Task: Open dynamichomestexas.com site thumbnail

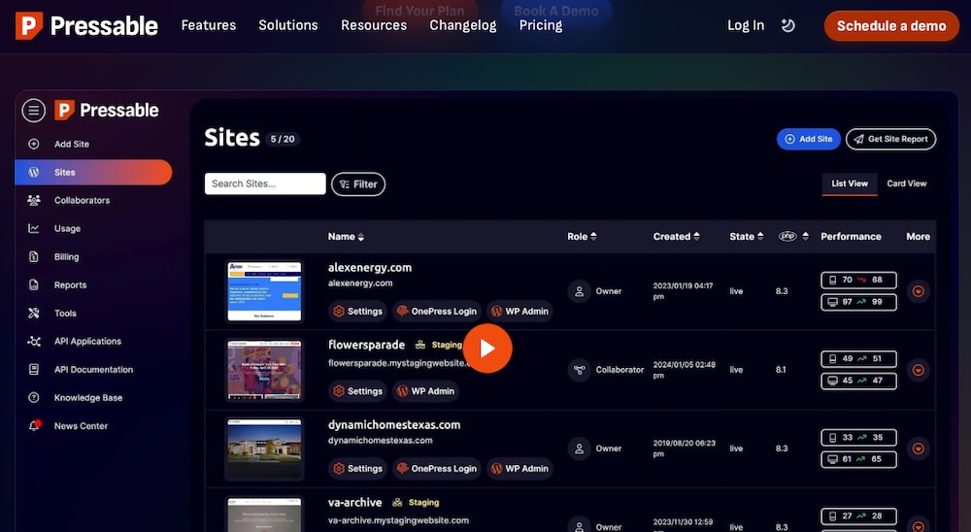Action: coord(264,449)
